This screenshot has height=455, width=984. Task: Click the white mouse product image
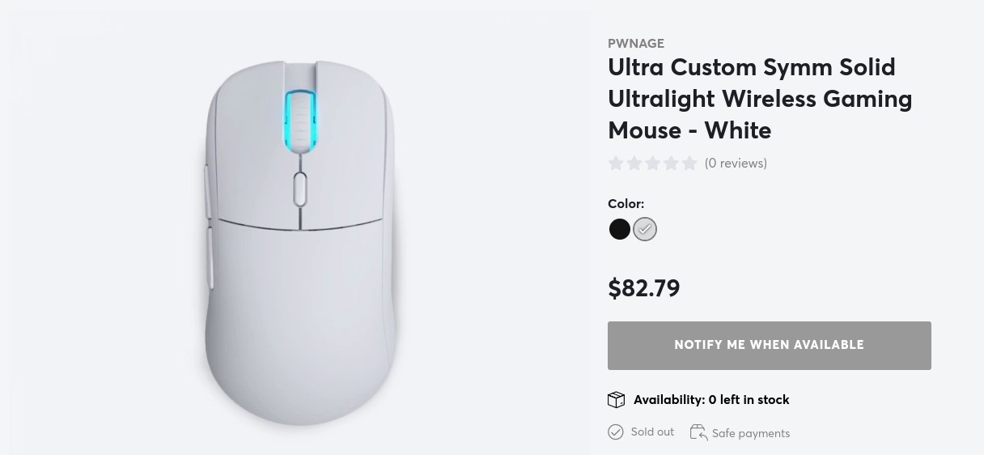[x=299, y=243]
